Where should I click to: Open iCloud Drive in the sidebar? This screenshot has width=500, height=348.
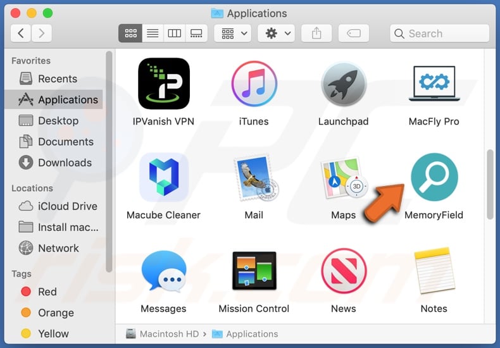point(54,206)
